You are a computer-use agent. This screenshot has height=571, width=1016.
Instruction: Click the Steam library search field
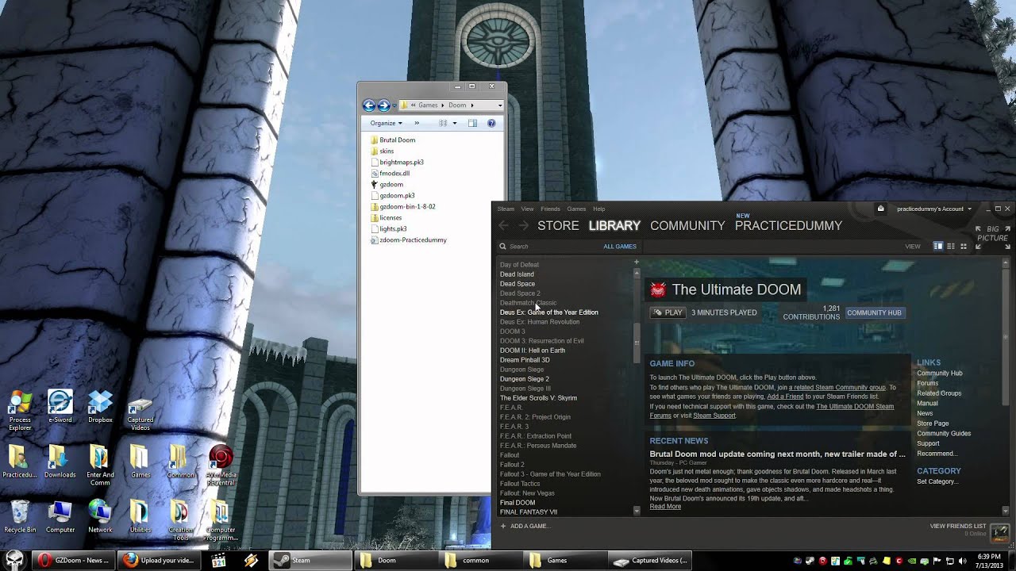click(548, 247)
